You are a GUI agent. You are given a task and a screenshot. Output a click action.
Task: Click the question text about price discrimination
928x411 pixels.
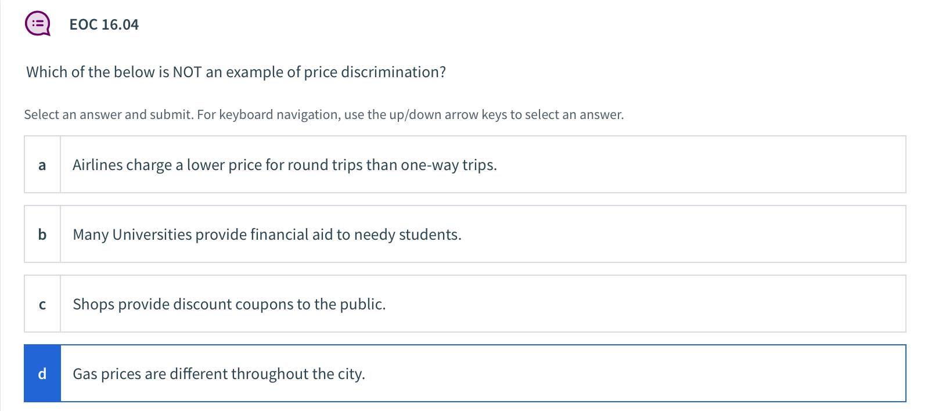235,72
